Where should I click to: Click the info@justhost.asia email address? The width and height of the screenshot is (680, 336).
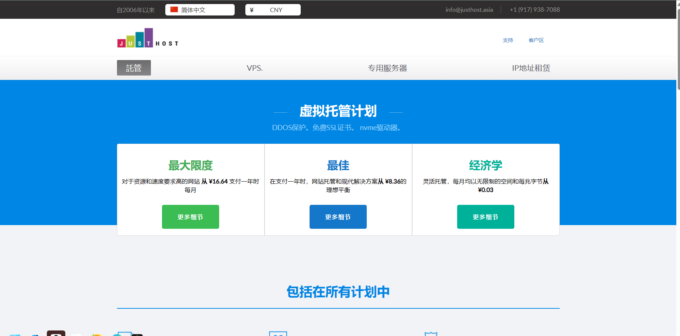[x=469, y=10]
